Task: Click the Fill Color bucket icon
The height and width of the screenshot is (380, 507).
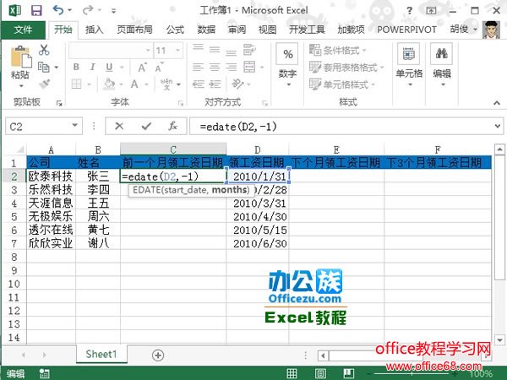Action: click(x=109, y=84)
